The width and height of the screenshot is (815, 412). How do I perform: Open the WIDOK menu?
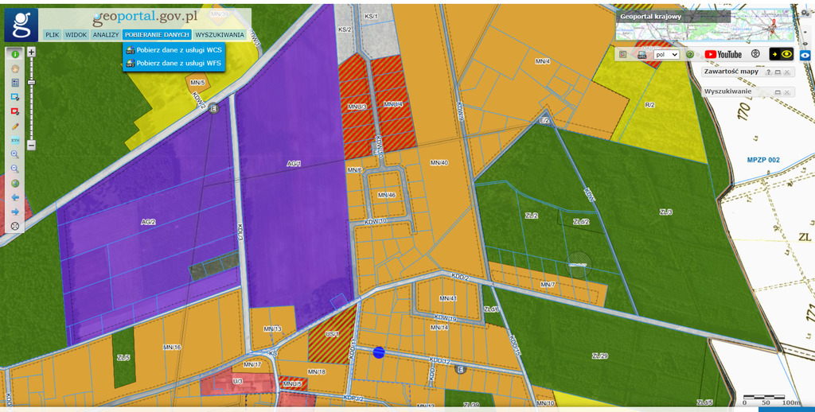76,35
